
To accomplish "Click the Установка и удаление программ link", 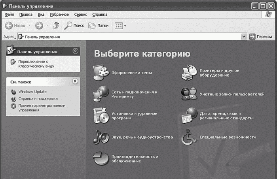I will point(134,116).
